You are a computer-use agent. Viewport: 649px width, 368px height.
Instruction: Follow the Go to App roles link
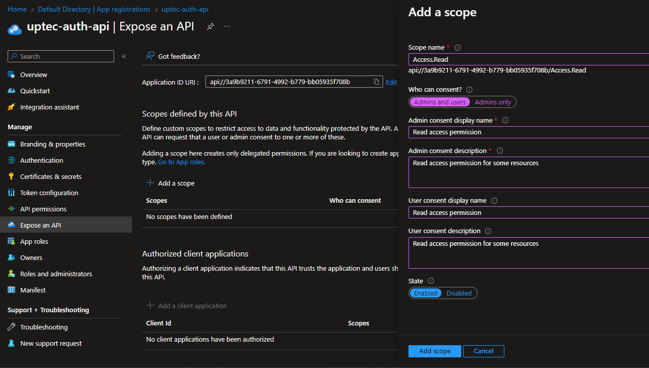182,162
